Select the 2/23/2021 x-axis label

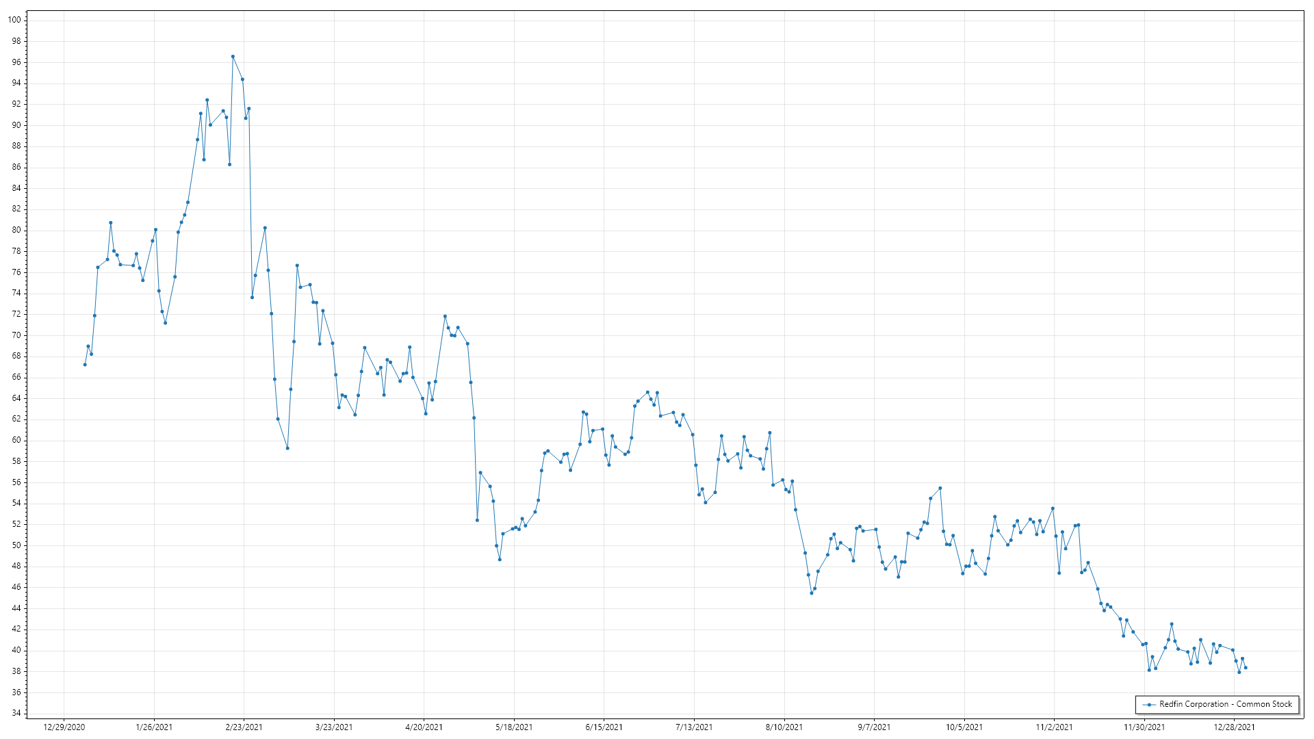point(244,727)
